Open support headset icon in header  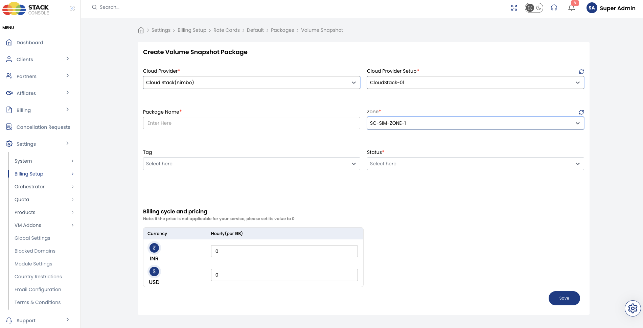[x=554, y=8]
